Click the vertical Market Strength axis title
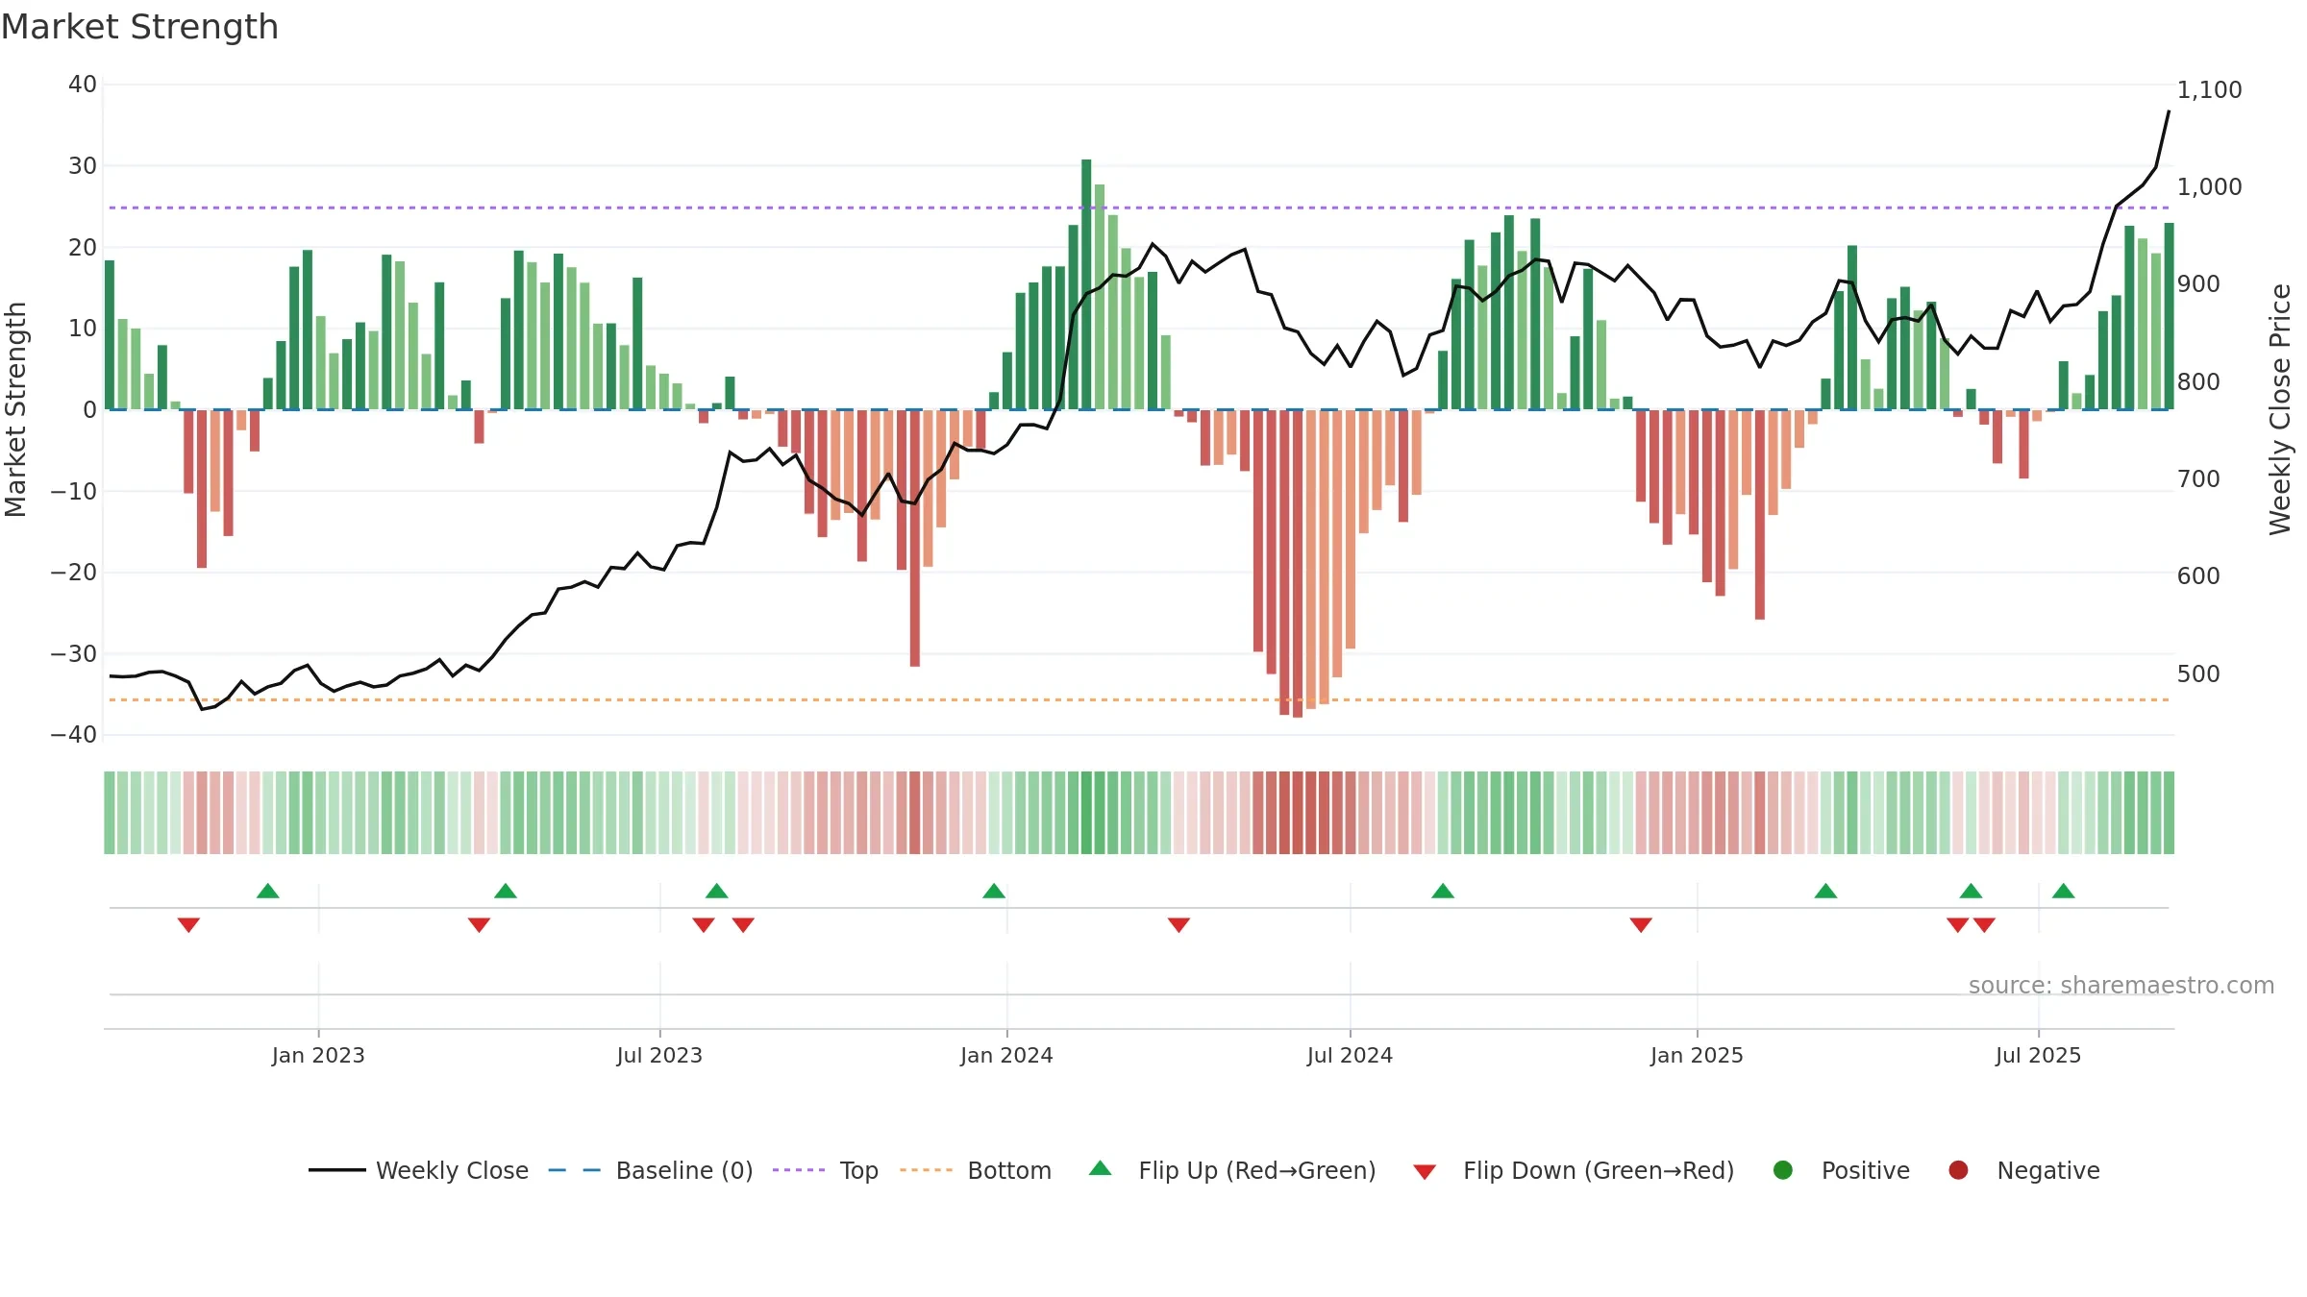 coord(15,409)
